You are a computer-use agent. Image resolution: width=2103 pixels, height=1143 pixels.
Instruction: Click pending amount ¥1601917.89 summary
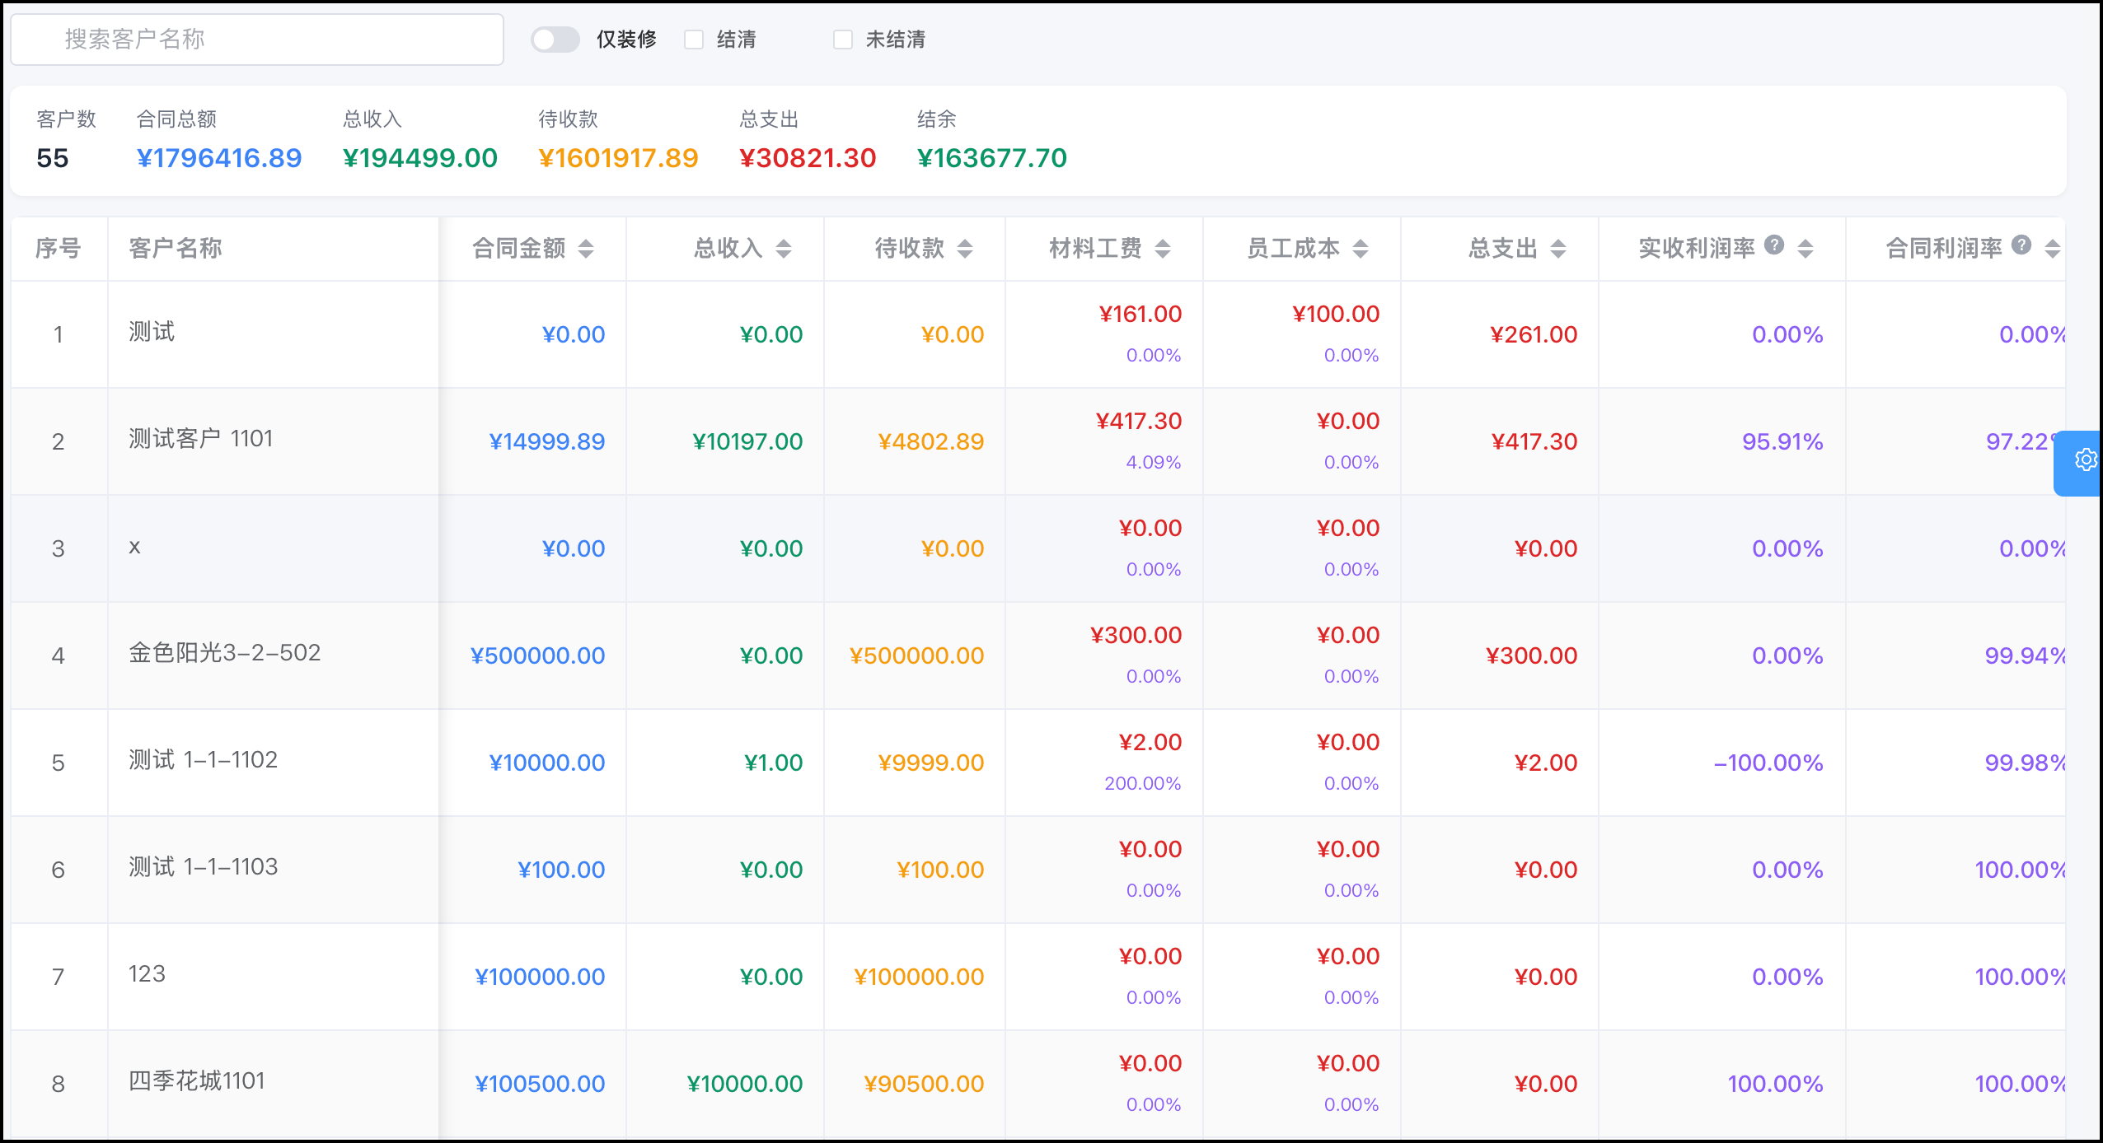point(618,158)
